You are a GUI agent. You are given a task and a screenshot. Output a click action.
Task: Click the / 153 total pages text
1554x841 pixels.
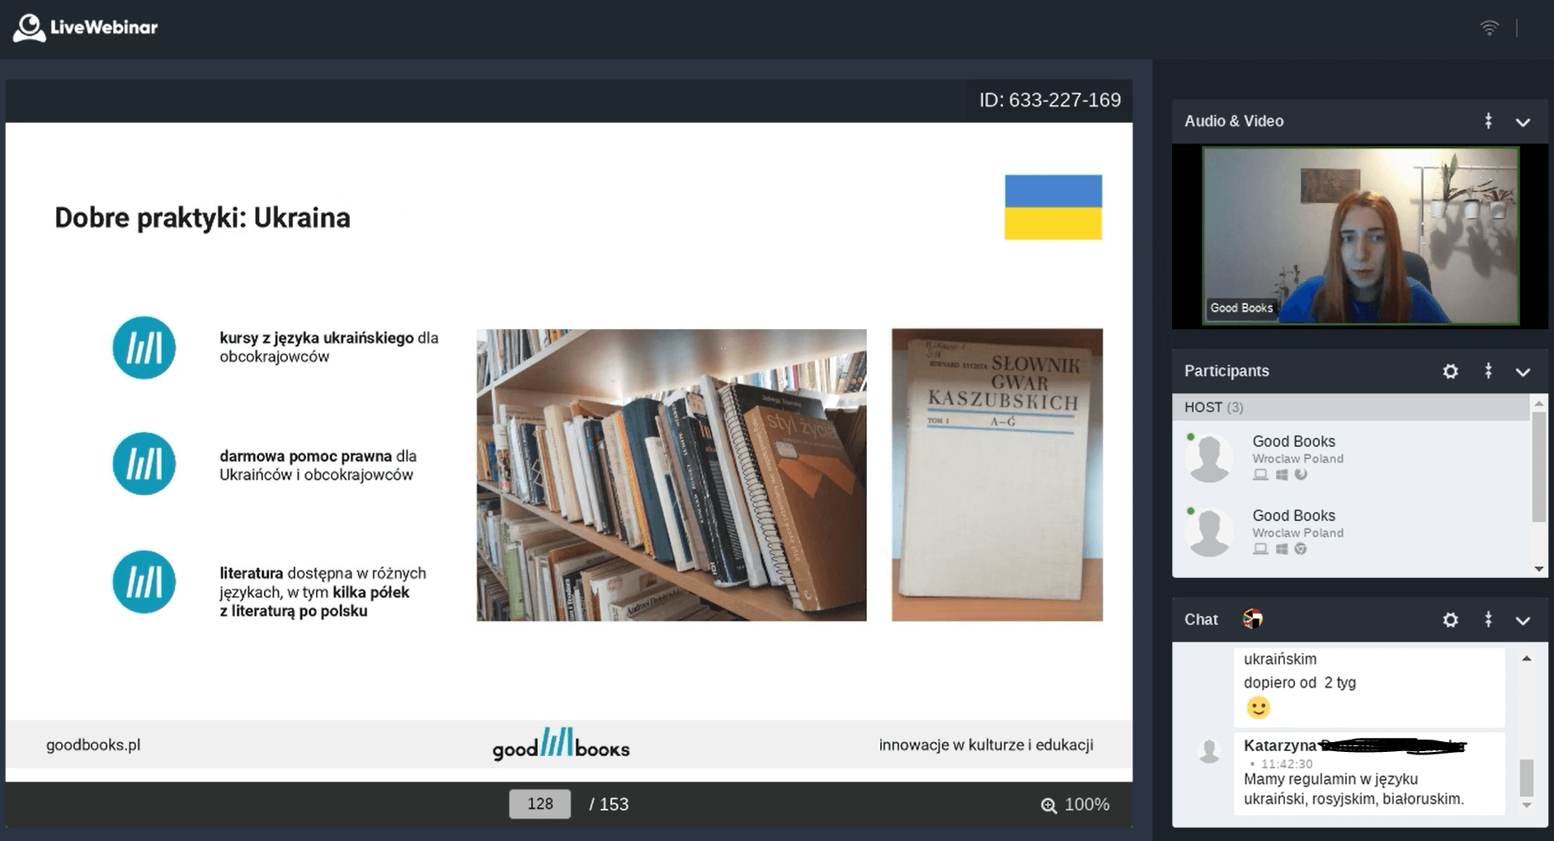(609, 805)
